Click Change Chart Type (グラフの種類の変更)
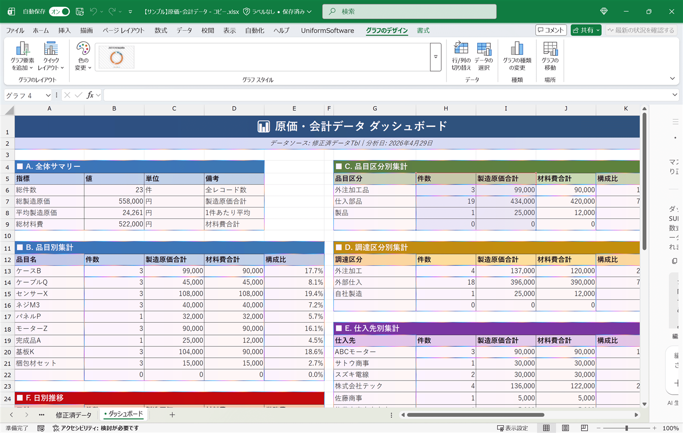683x433 pixels. coord(517,56)
